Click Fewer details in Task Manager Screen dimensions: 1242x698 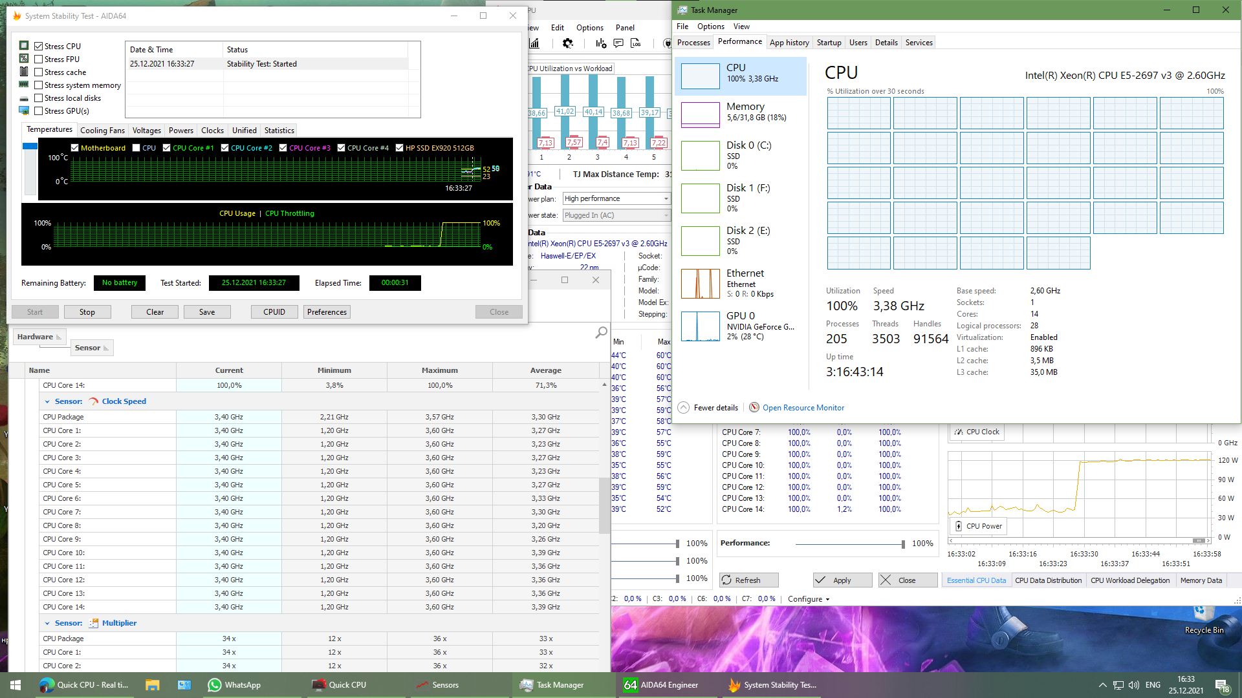(715, 408)
